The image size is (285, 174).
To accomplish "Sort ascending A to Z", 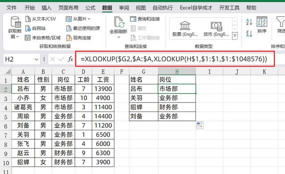I will pos(249,22).
